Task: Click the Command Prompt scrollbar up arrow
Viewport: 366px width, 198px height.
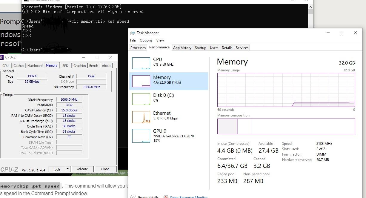Action: pos(311,7)
